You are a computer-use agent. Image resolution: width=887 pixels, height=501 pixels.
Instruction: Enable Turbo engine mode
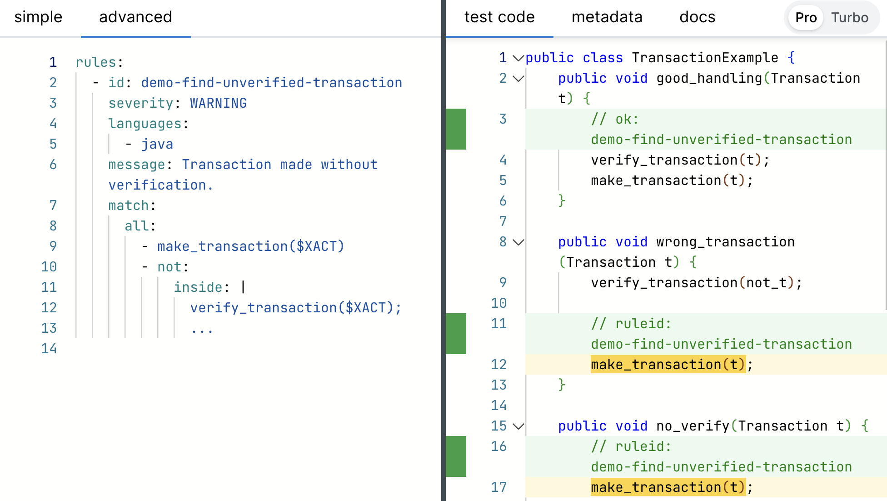pyautogui.click(x=850, y=18)
